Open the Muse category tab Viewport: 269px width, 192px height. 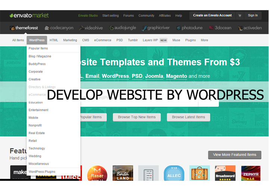(x=176, y=40)
